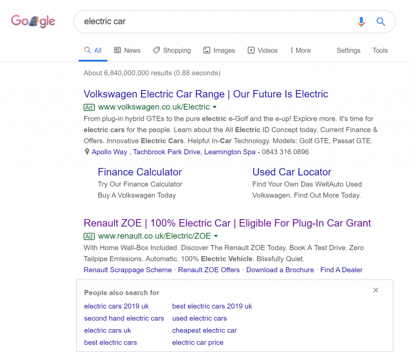
Task: Open the Renault Scrappage Scheme link
Action: point(127,270)
